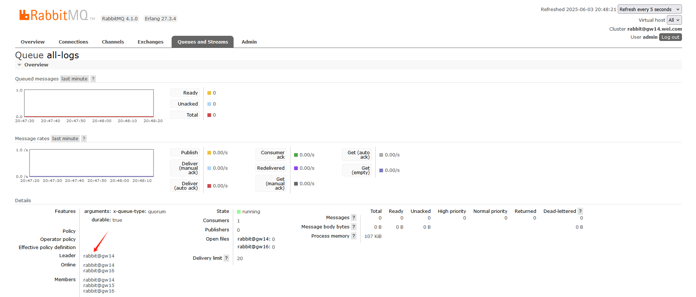Select Queues and Streams tab

coord(203,42)
